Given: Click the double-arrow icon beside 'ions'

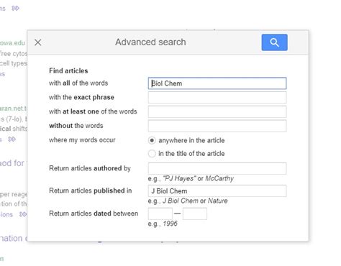Looking at the screenshot, I should tap(23, 214).
